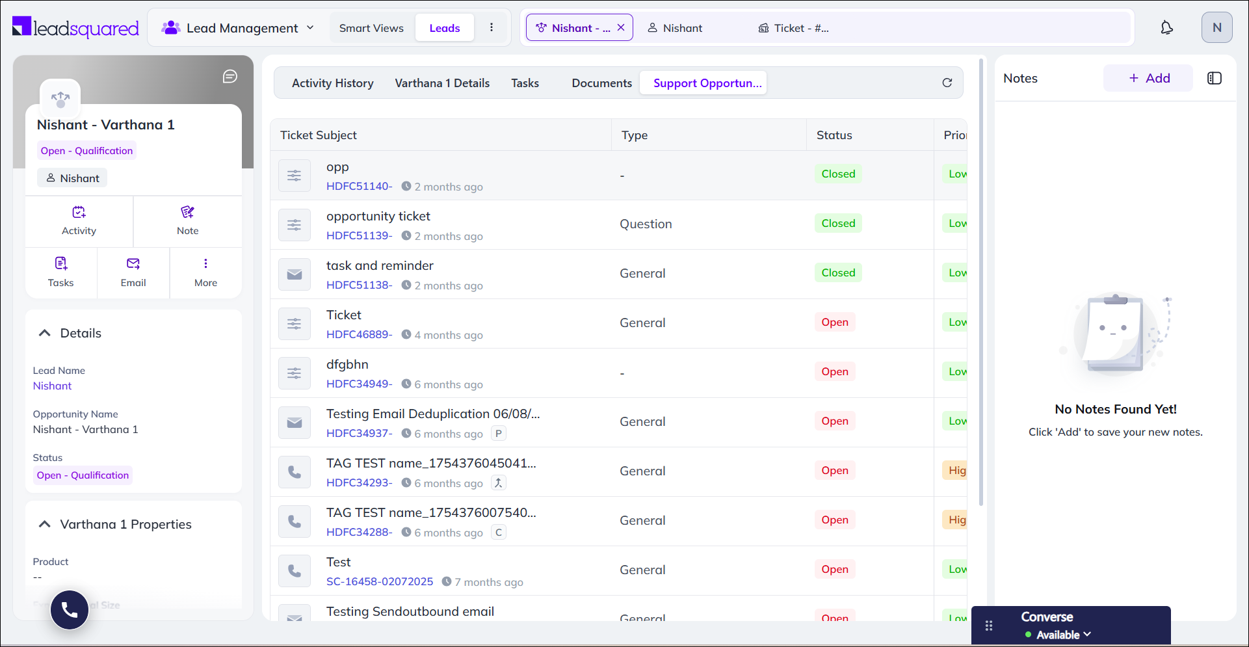The width and height of the screenshot is (1249, 647).
Task: Open the Documents tab
Action: tap(601, 83)
